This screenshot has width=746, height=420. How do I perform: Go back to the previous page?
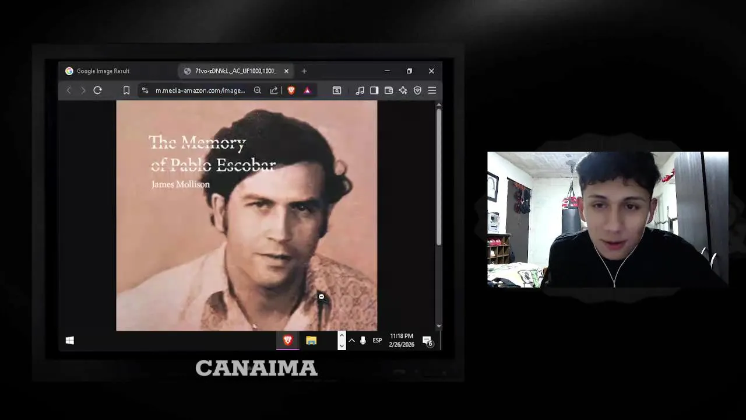pyautogui.click(x=69, y=90)
